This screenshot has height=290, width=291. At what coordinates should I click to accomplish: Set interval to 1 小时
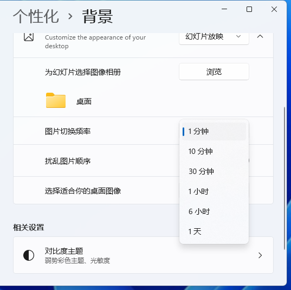pyautogui.click(x=214, y=191)
